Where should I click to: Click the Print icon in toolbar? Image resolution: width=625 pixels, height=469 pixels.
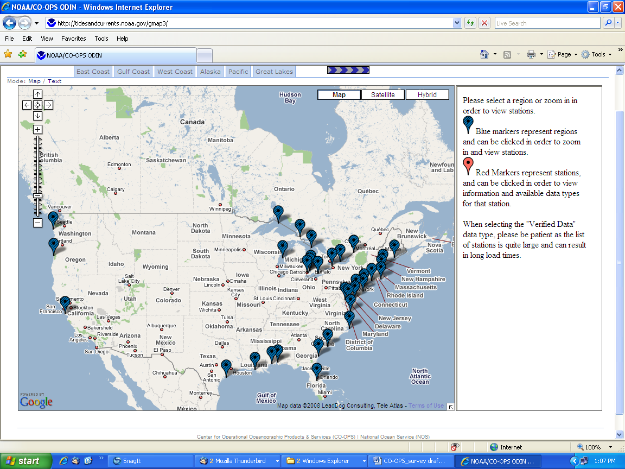531,54
